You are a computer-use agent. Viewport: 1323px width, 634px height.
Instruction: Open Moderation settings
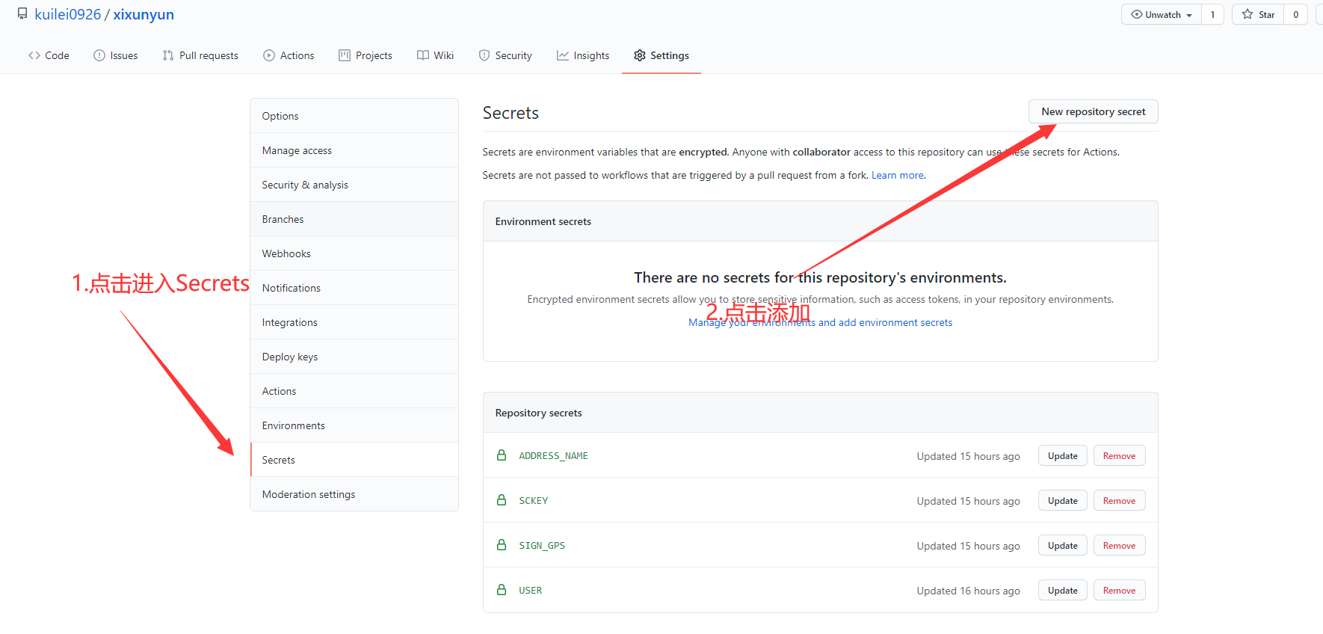354,494
